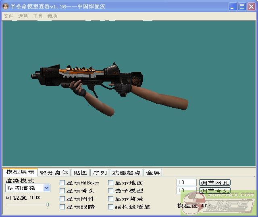Click the 调节骨头 button

coord(215,191)
